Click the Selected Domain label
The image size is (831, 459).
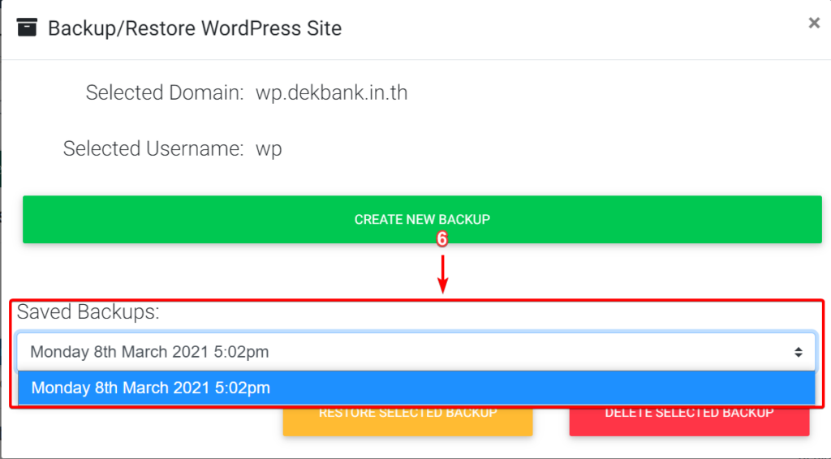165,92
